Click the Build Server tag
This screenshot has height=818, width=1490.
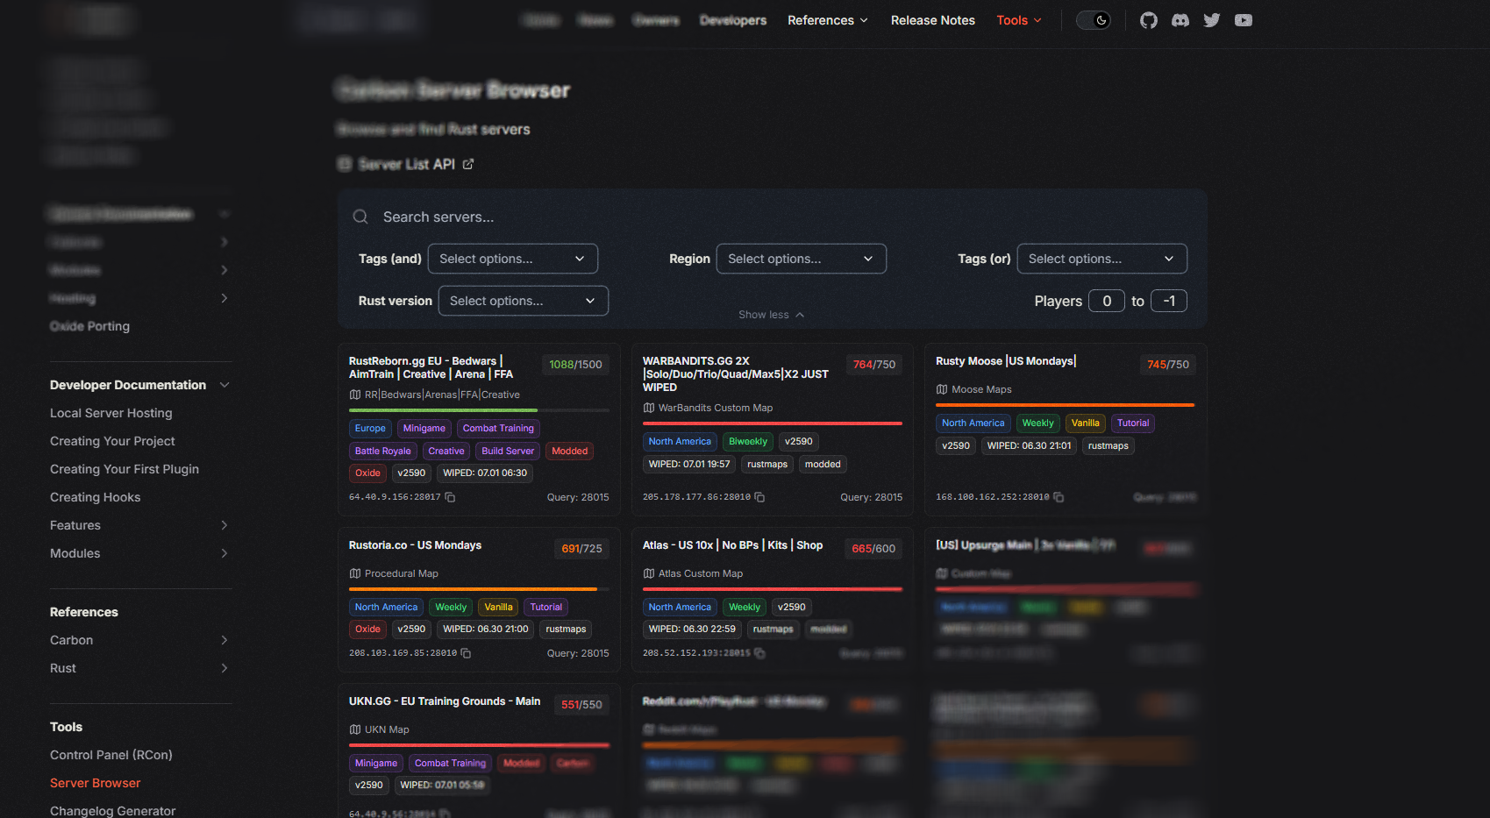coord(508,452)
